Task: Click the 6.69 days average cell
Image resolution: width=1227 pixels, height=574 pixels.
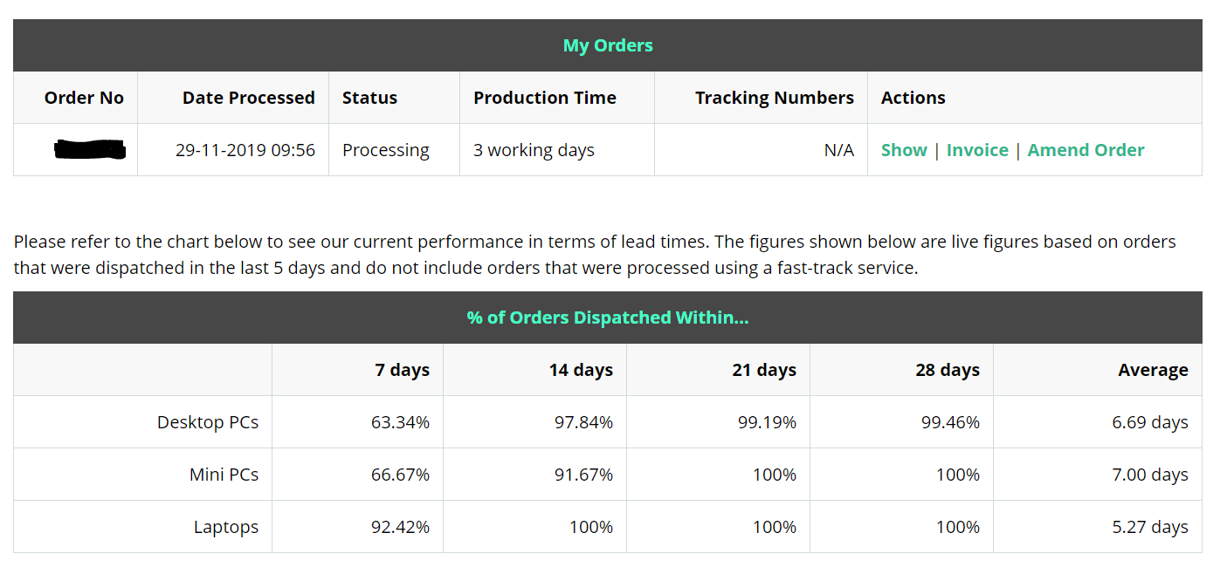Action: [1149, 422]
